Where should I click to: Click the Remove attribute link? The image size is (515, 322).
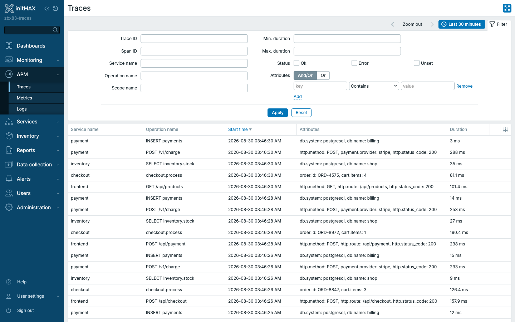[464, 86]
